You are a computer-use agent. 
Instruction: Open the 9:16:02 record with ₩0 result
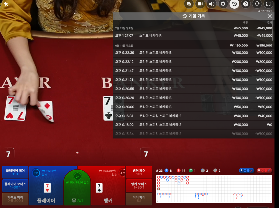[193, 125]
